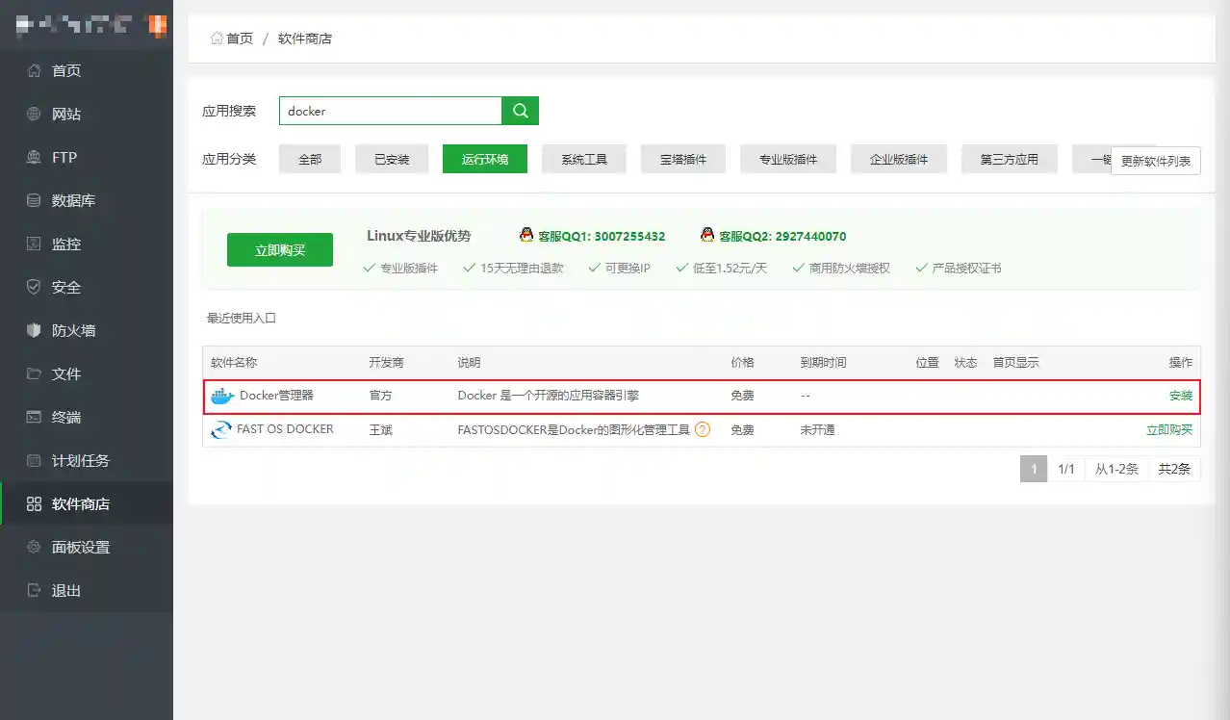Image resolution: width=1230 pixels, height=720 pixels.
Task: Select the 全部 category tab
Action: click(x=310, y=159)
